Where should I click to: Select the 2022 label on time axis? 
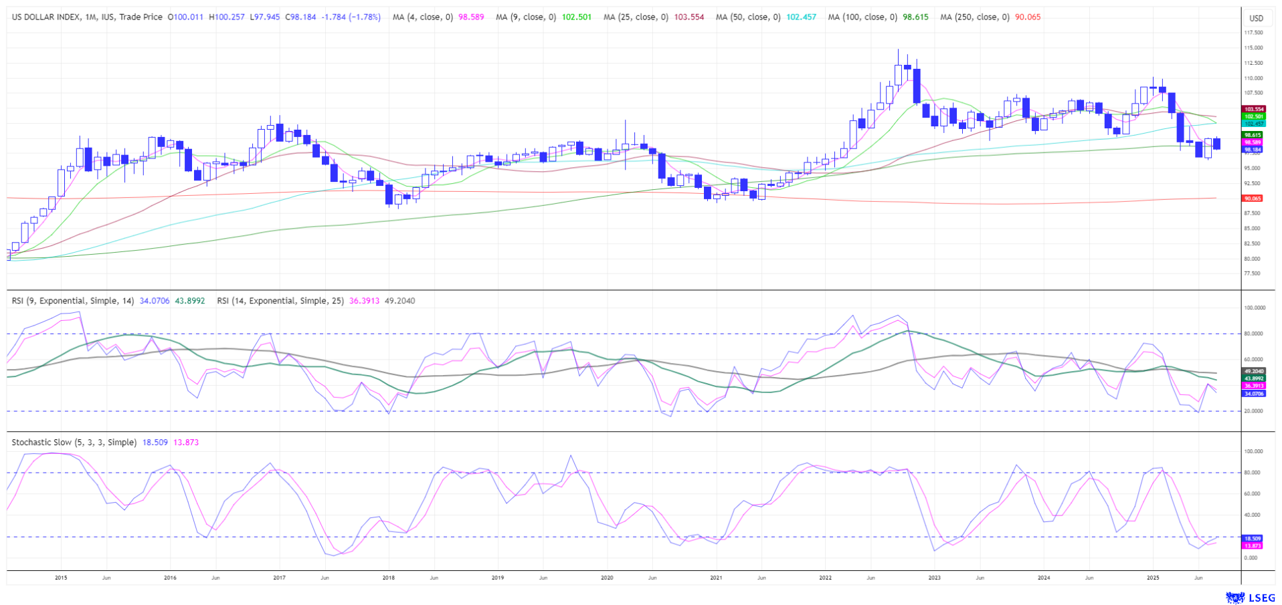point(825,578)
